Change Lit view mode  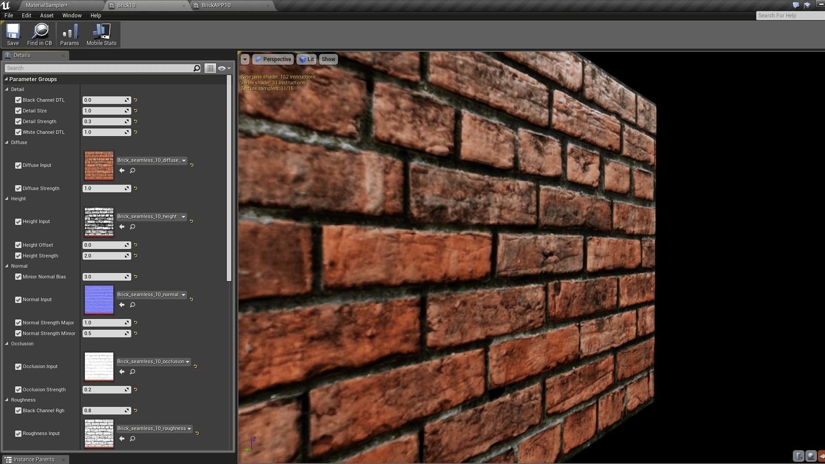(x=306, y=59)
